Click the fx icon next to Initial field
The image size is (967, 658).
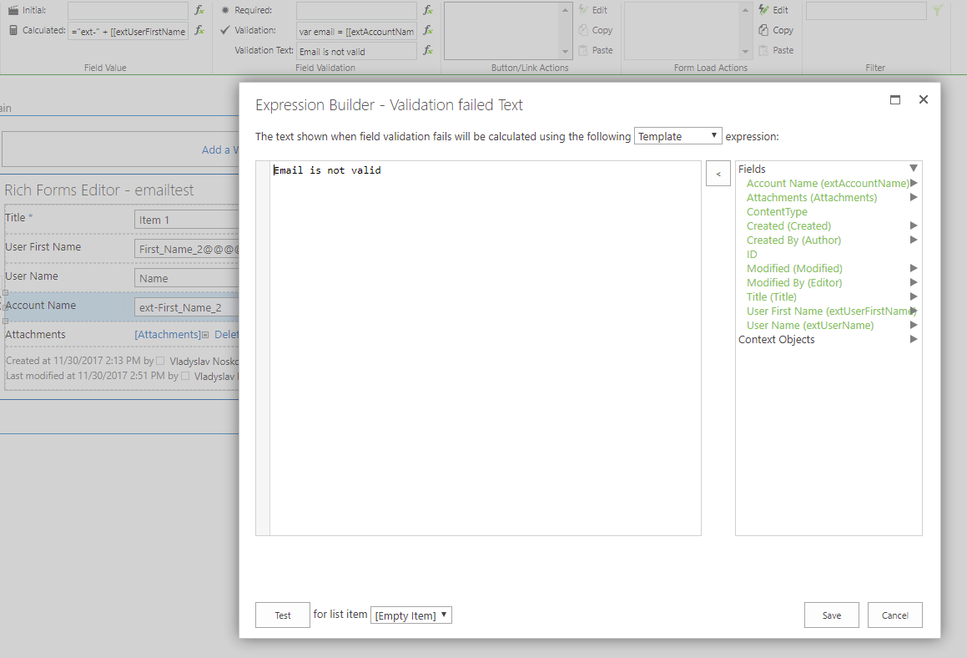pyautogui.click(x=199, y=11)
